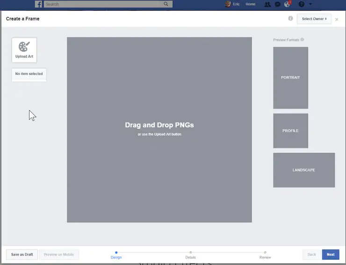
Task: Click the search magnifier icon
Action: click(166, 4)
